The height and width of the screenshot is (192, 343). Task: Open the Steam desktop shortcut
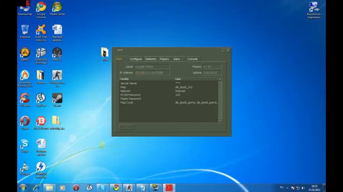tap(57, 100)
